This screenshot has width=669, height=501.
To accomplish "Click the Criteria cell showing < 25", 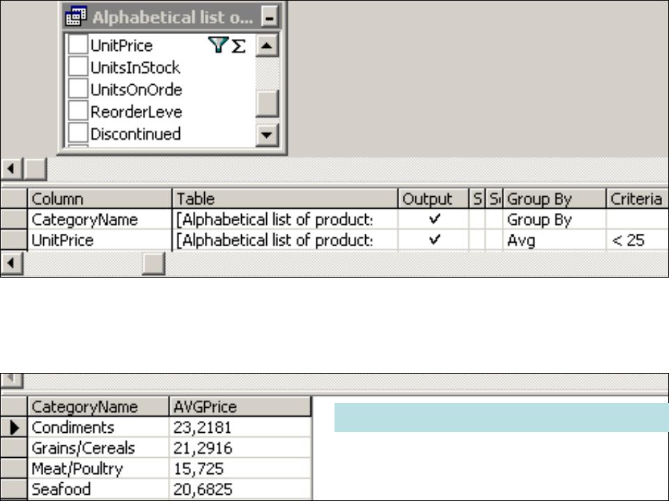I will [638, 240].
